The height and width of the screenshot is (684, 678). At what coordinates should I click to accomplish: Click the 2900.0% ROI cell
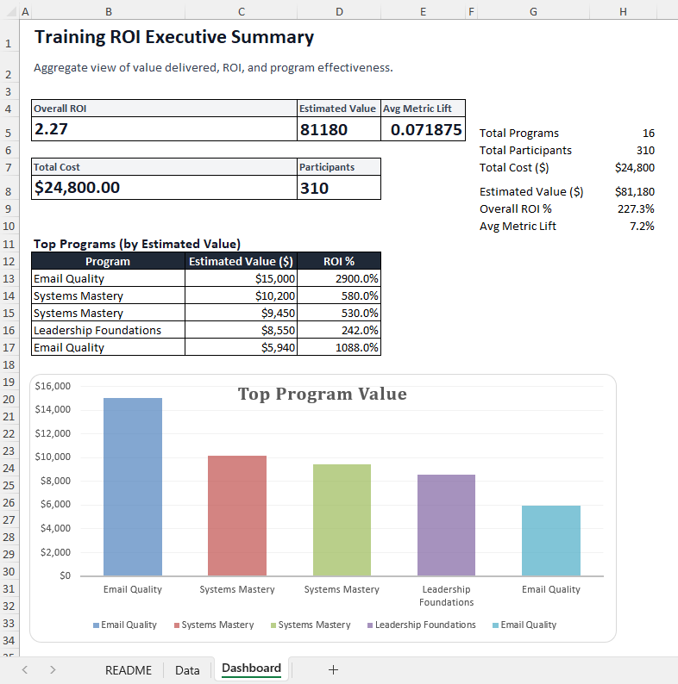[x=339, y=278]
